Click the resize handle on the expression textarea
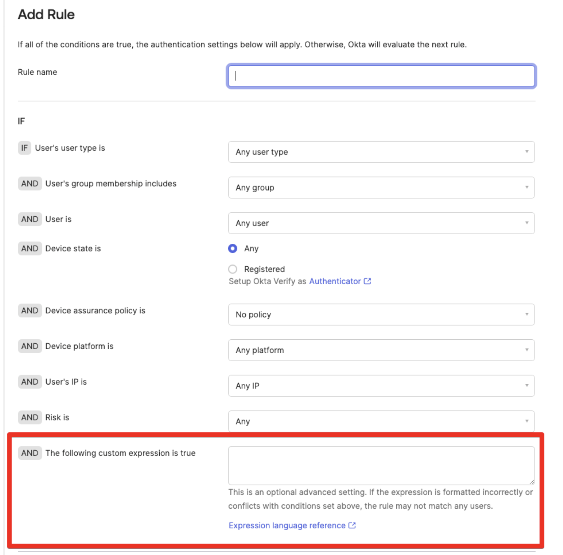This screenshot has height=555, width=563. coord(532,481)
